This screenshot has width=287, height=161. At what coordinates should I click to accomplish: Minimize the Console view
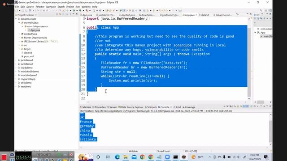(267, 106)
